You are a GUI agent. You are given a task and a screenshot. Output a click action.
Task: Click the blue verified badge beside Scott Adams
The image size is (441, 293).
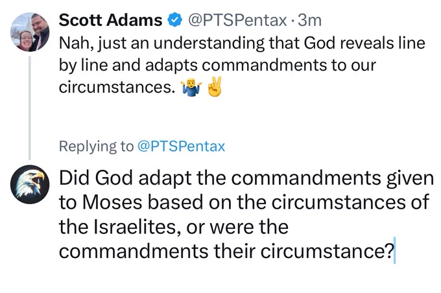(x=175, y=20)
